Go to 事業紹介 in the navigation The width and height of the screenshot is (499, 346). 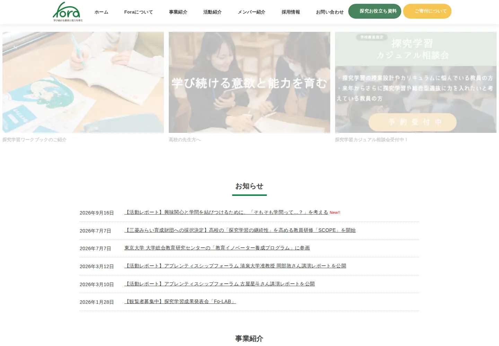click(x=178, y=12)
